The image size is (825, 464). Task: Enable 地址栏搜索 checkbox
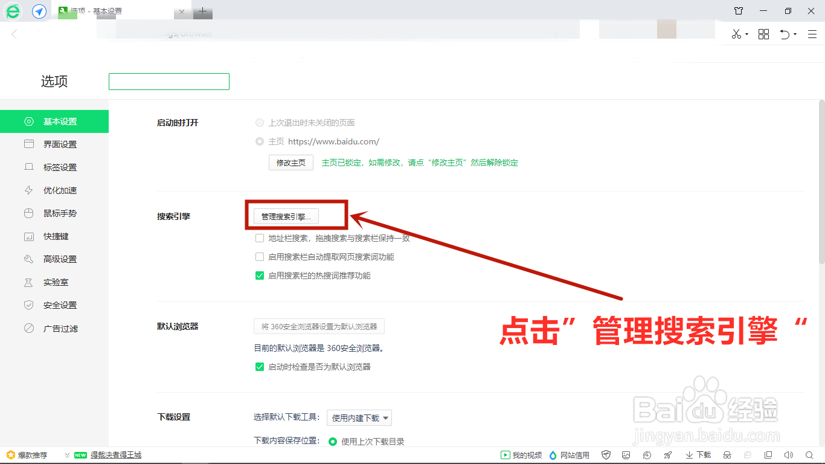click(x=259, y=238)
